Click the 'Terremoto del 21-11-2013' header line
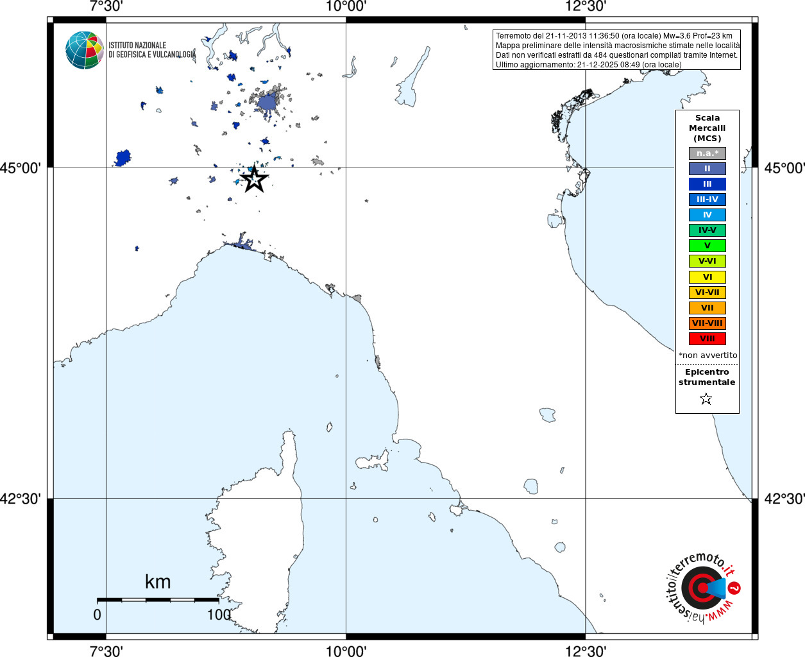 click(x=614, y=36)
